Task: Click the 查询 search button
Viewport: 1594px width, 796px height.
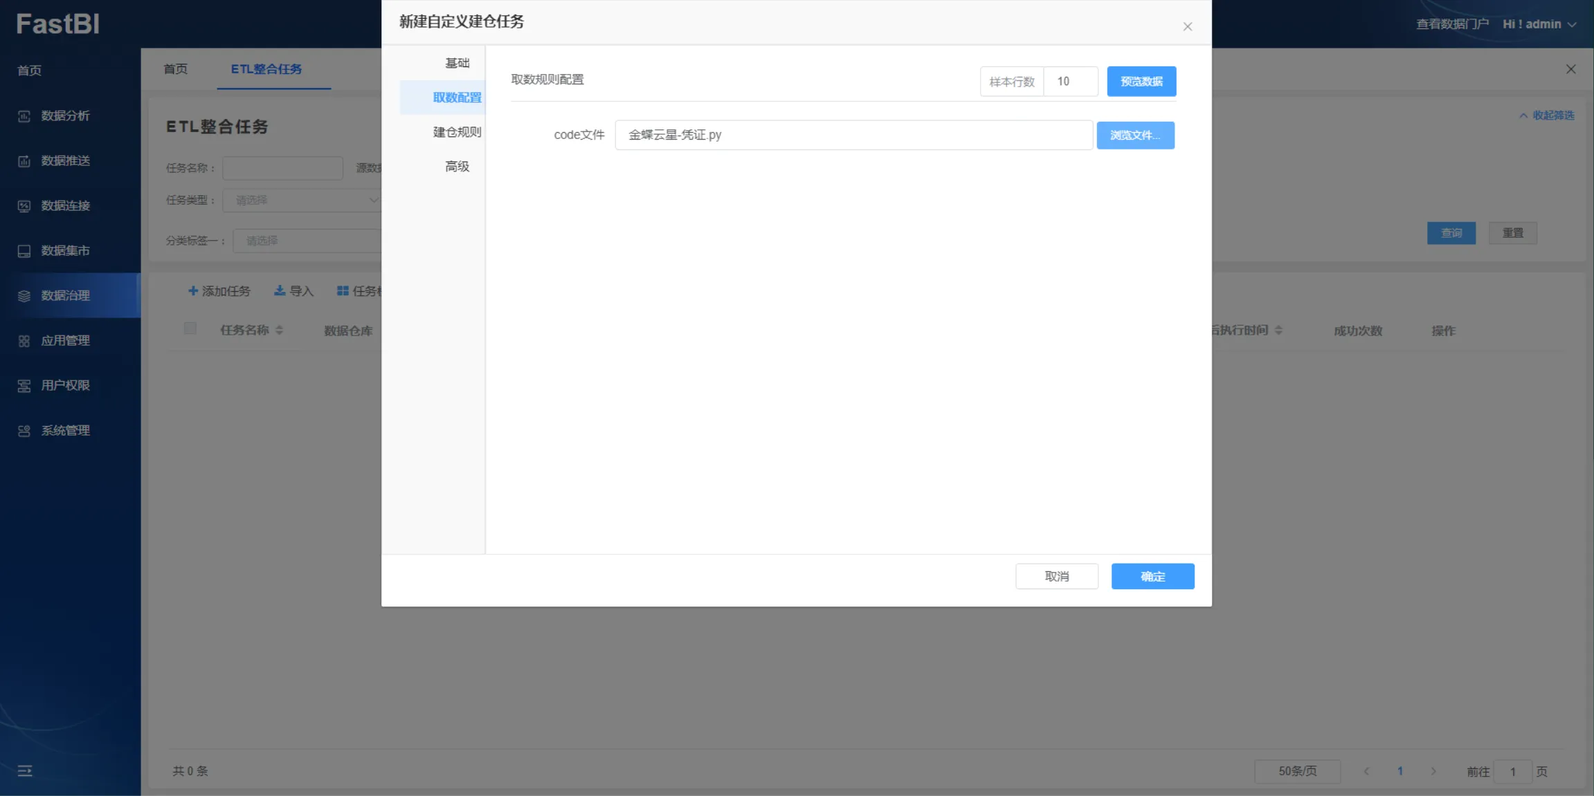Action: coord(1451,233)
